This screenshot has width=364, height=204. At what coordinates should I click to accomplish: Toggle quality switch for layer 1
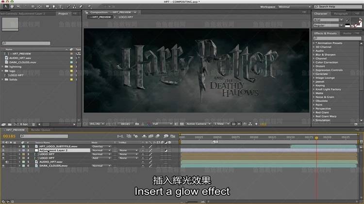coord(150,146)
